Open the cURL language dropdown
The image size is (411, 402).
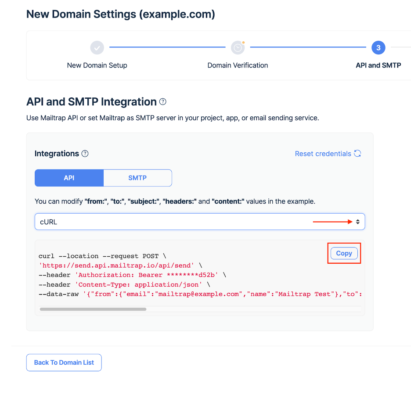199,222
